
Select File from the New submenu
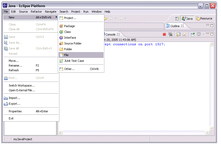[66, 55]
